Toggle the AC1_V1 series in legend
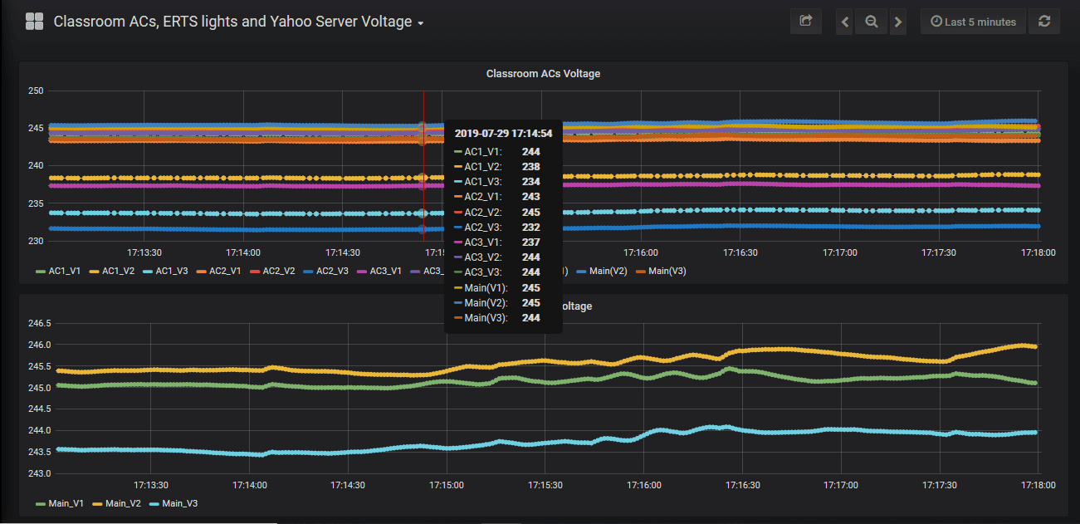The height and width of the screenshot is (524, 1080). [x=64, y=271]
